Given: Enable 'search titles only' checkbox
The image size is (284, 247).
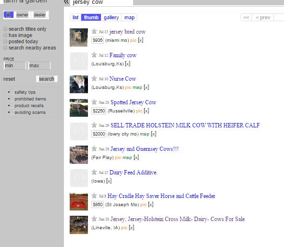Looking at the screenshot, I should 5,29.
